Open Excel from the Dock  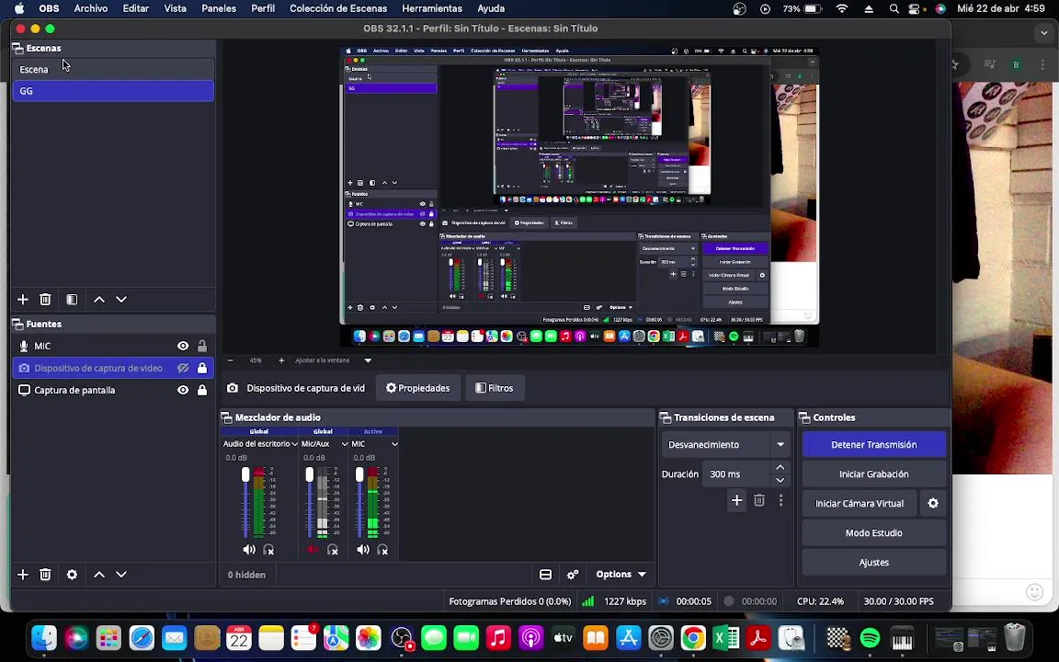pos(726,638)
